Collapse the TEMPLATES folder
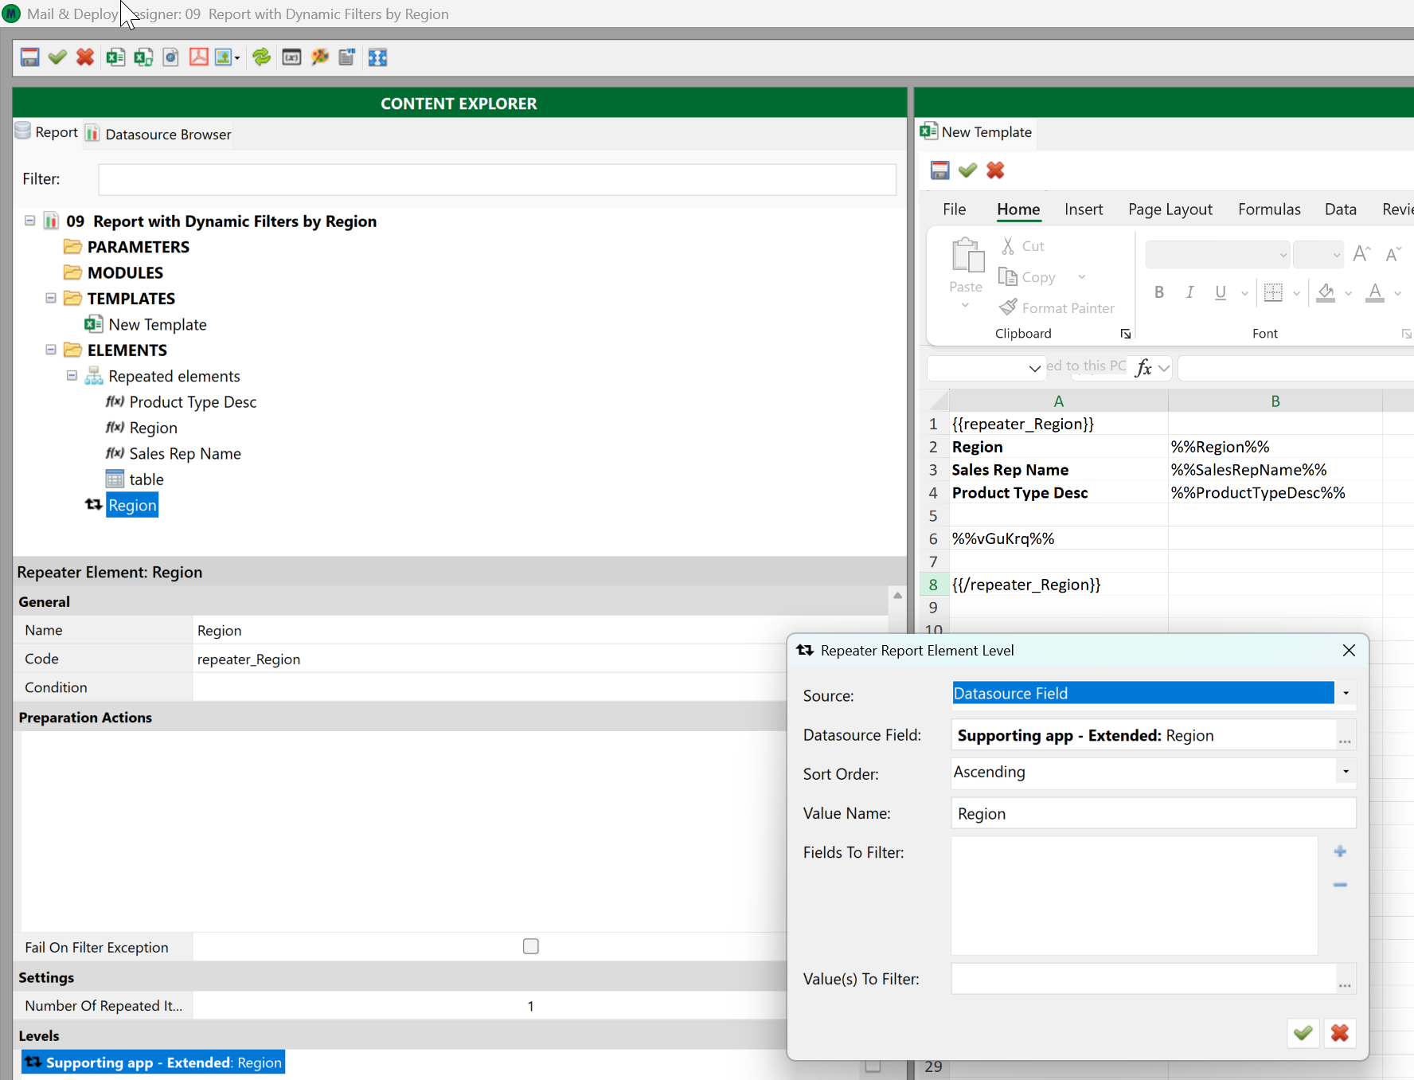The image size is (1414, 1080). 51,299
